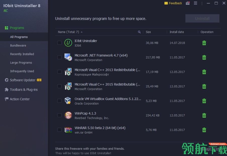The image size is (227, 156).
Task: Check the WinPcap 4.1.3 checkbox
Action: coord(59,115)
